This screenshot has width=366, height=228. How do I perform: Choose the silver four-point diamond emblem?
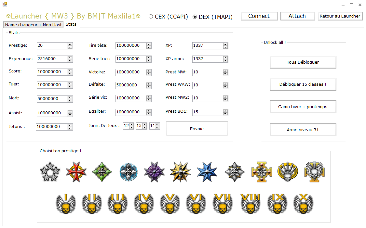pyautogui.click(x=235, y=172)
